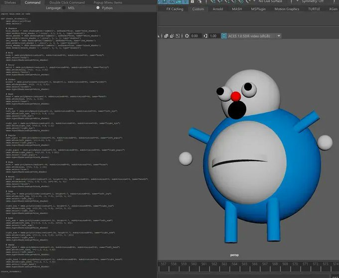339x278 pixels.
Task: Click the second stacked-squares viewport toolbar icon
Action: click(x=172, y=36)
